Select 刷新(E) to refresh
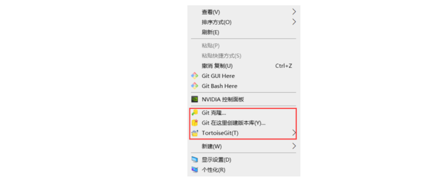 pos(244,33)
